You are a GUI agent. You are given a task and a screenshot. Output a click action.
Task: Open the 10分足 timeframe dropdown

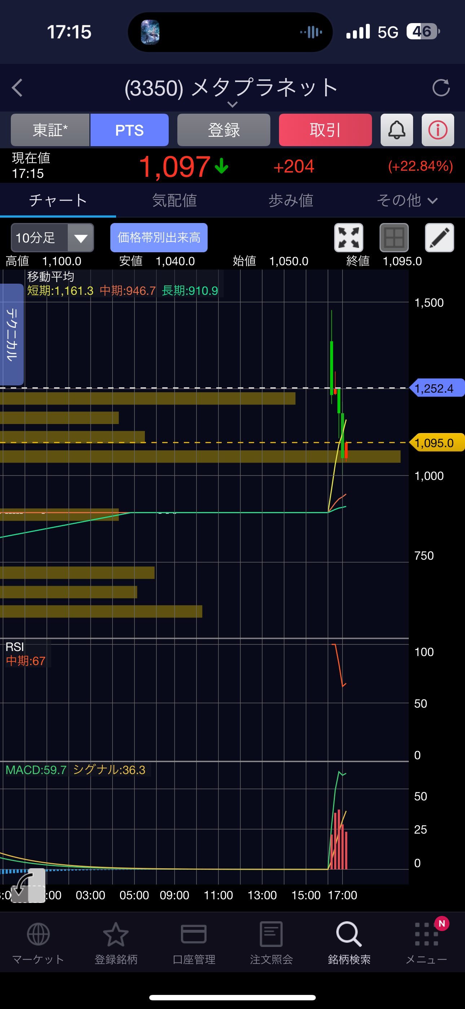click(53, 238)
